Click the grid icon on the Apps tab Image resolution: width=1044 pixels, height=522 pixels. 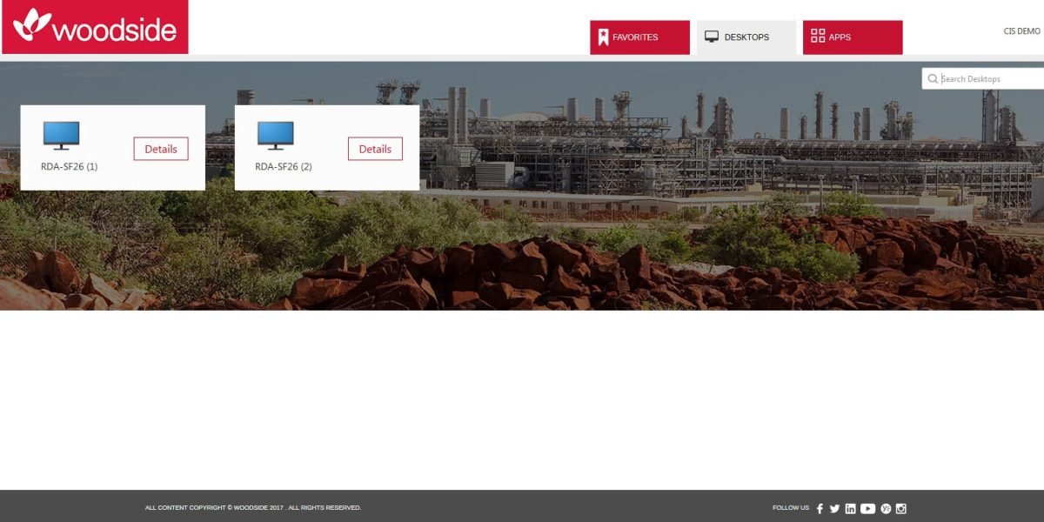coord(818,37)
